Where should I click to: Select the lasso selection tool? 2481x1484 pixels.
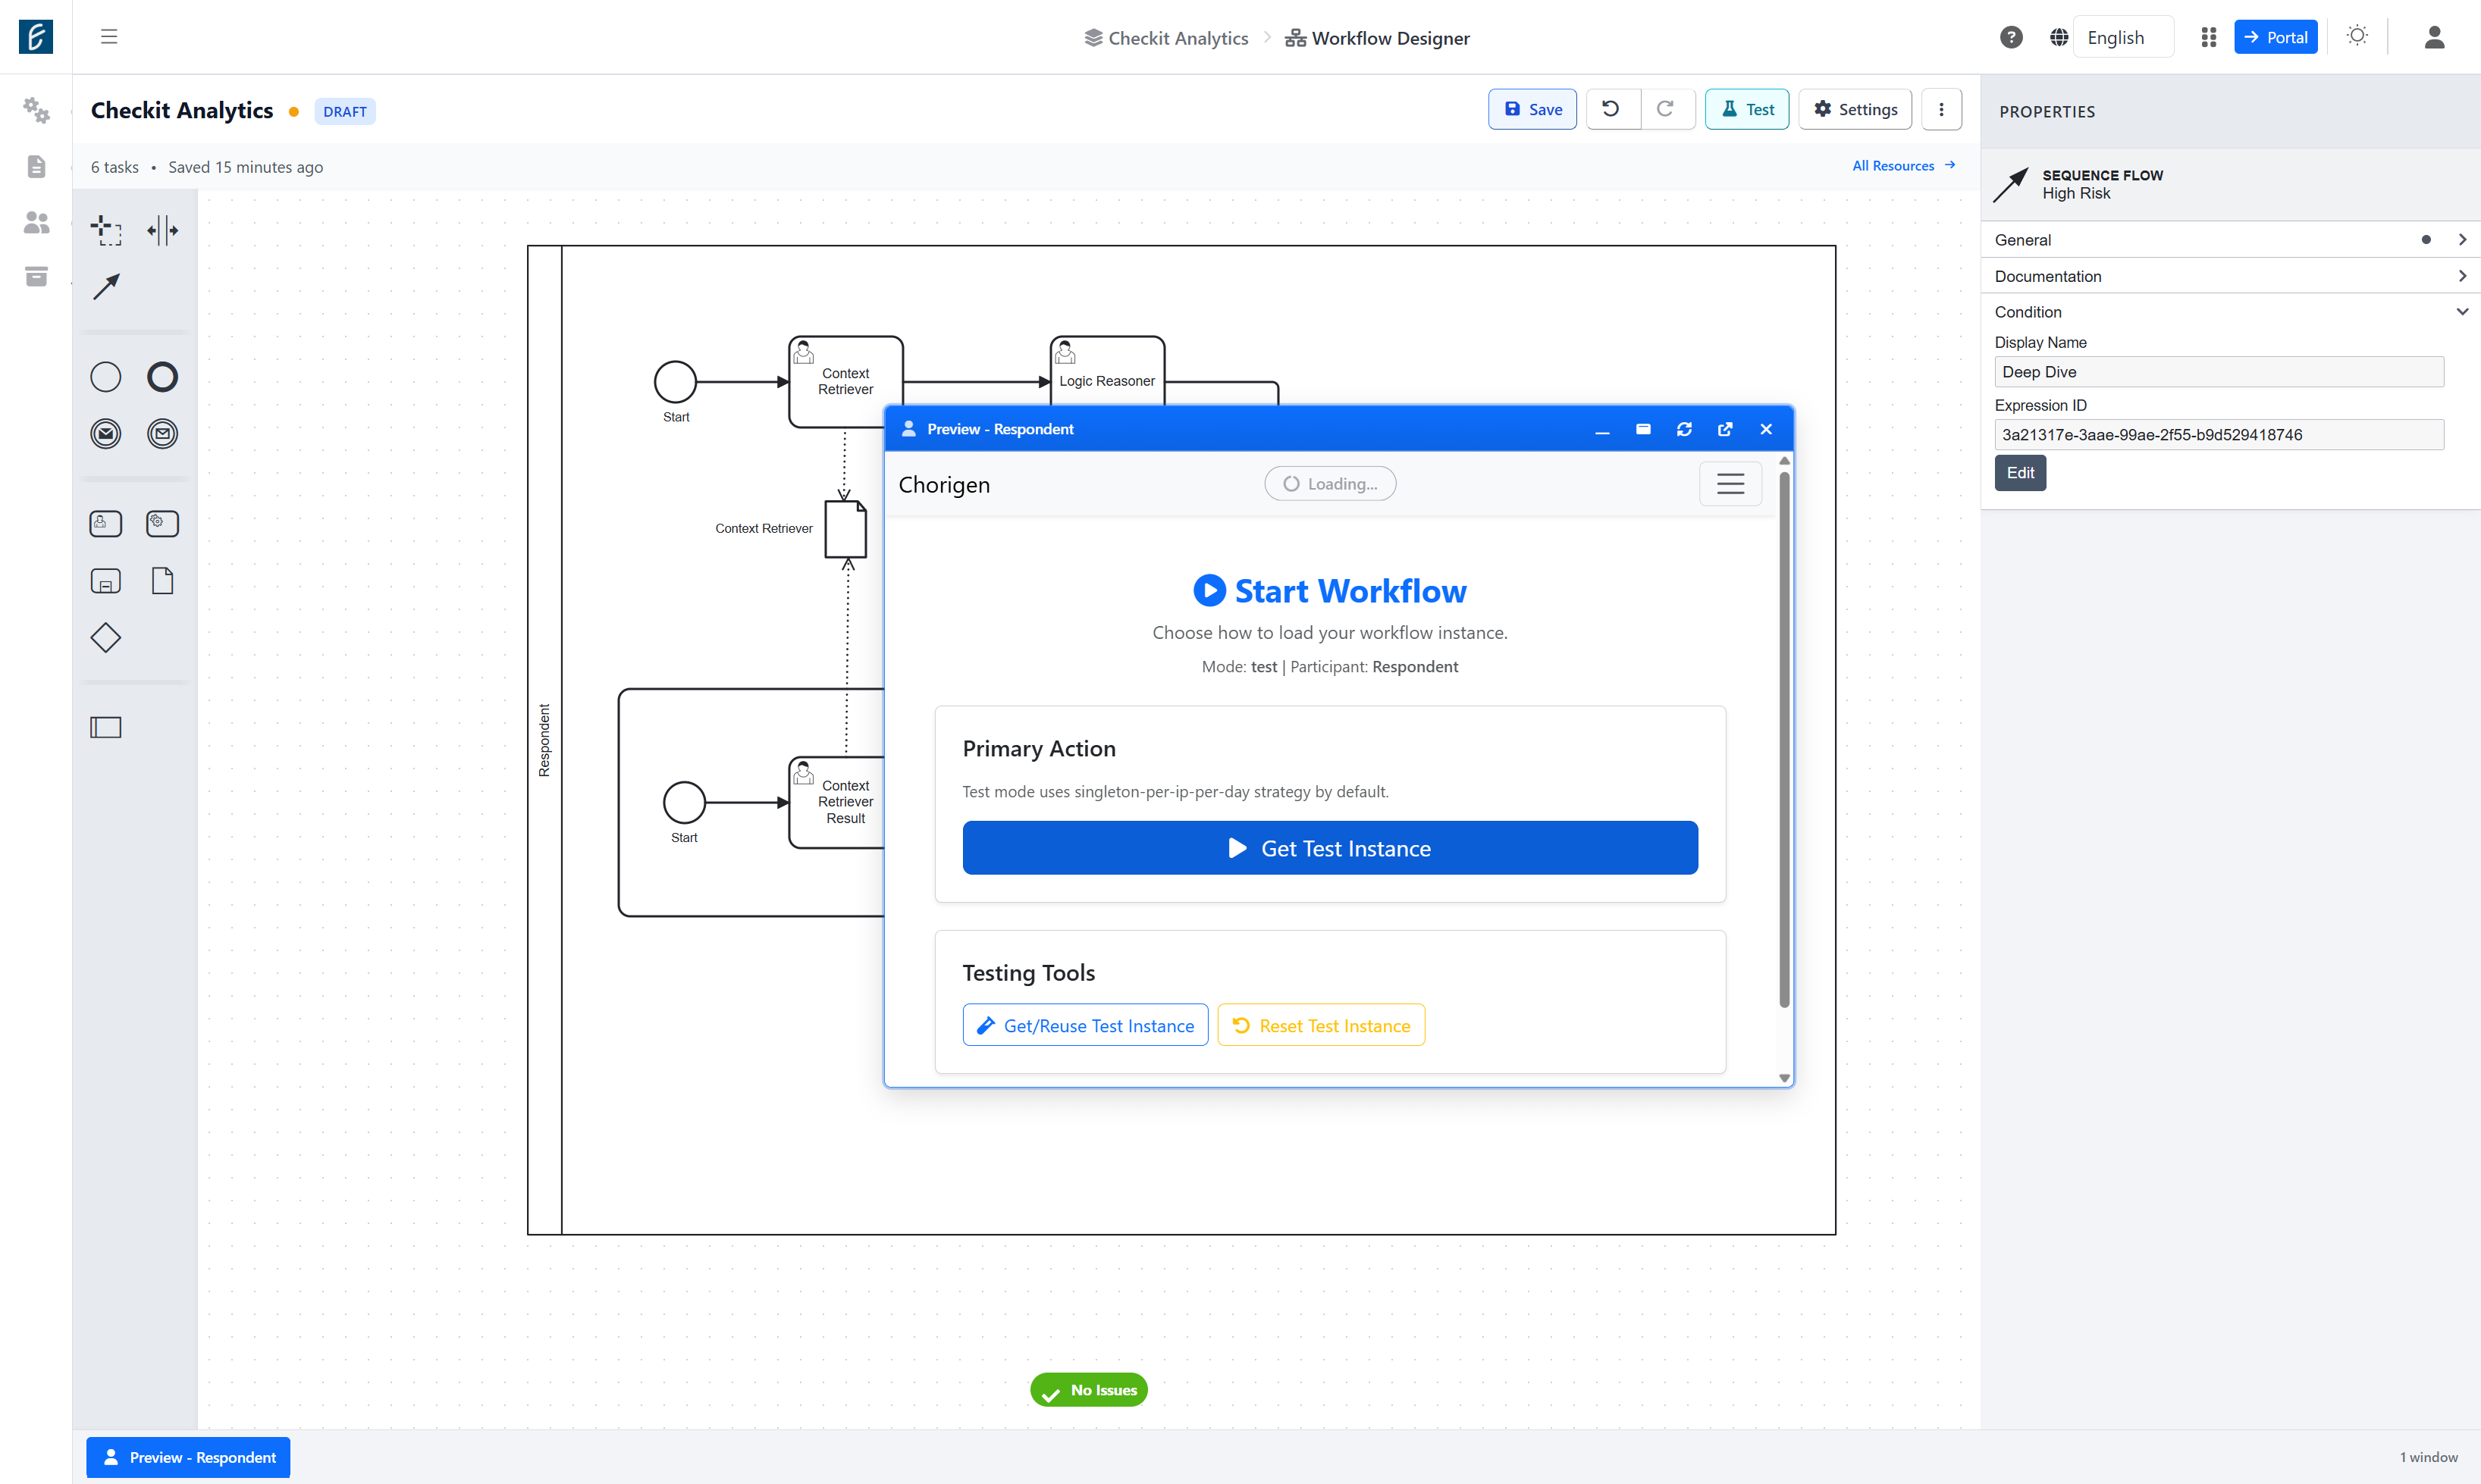(106, 230)
